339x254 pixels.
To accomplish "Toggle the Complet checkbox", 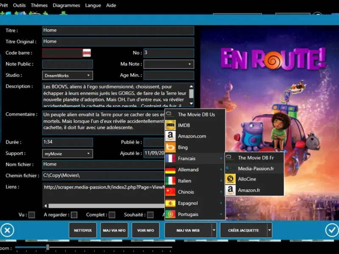I will (112, 215).
